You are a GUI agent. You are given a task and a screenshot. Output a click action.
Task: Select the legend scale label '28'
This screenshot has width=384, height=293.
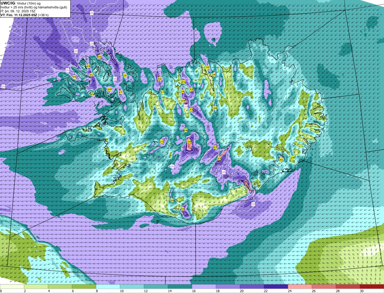point(338,291)
